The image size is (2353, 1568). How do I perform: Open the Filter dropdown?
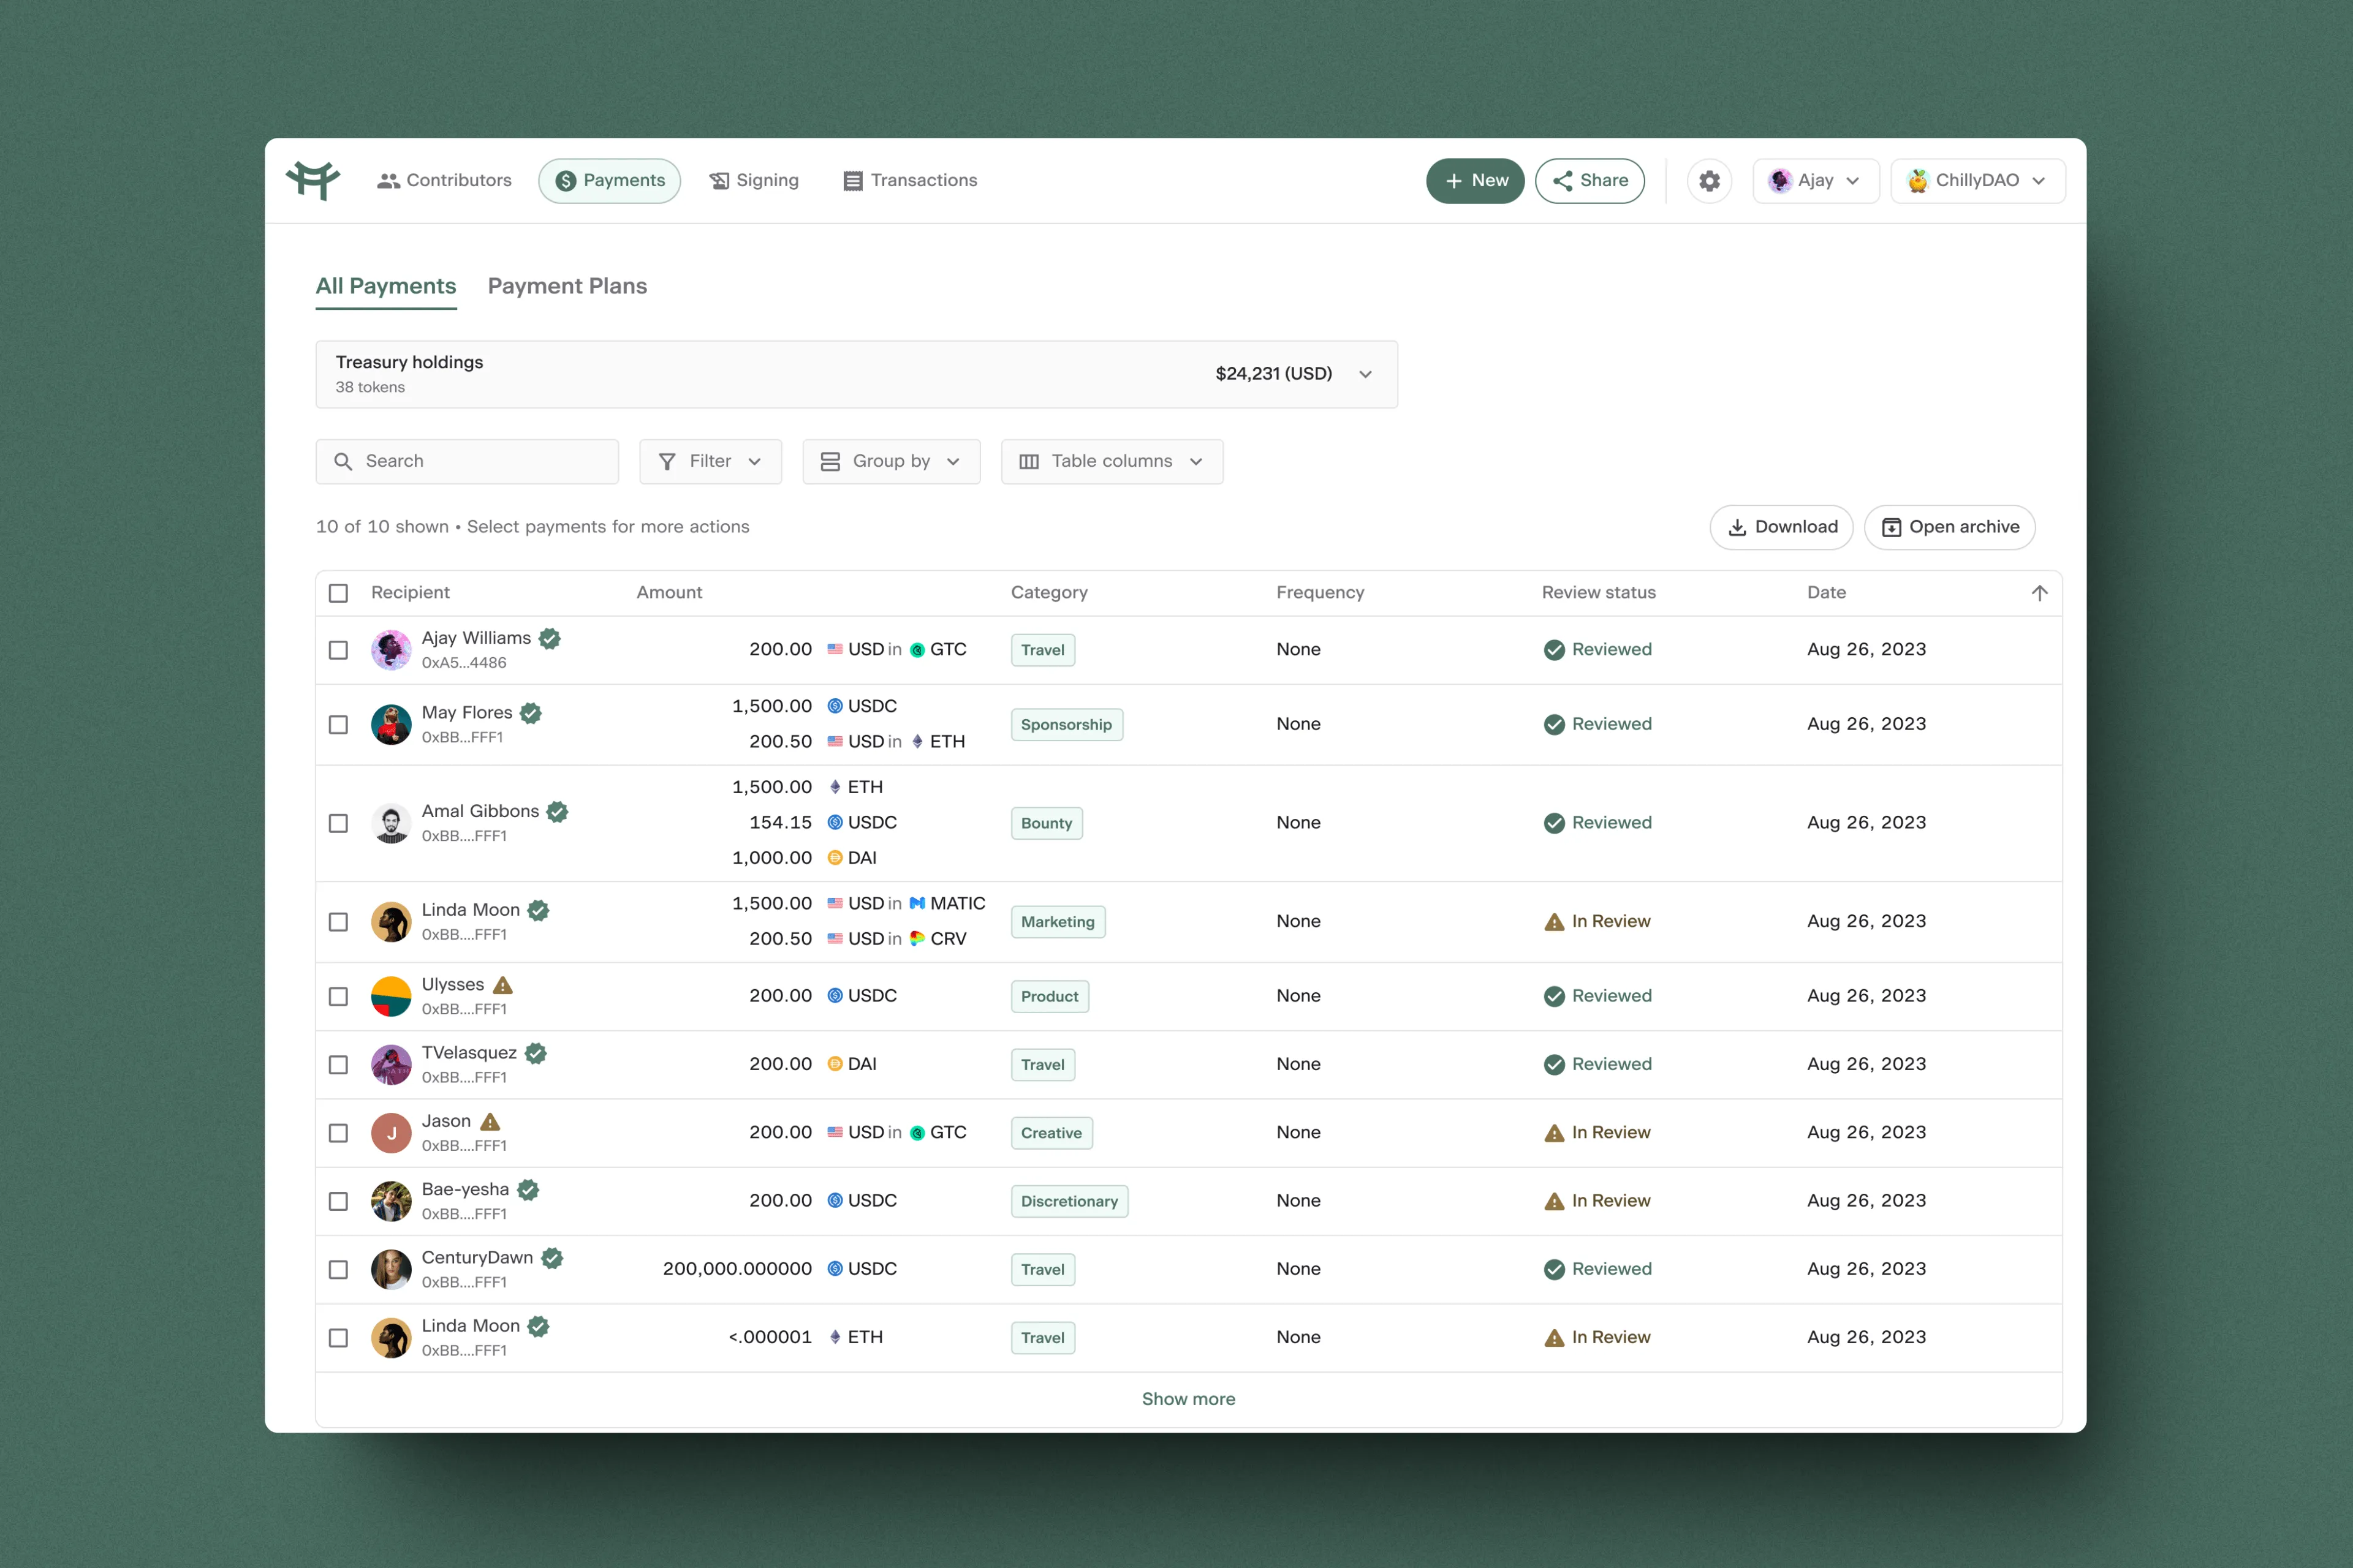point(710,462)
